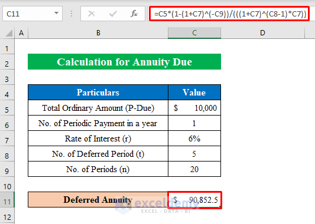Select row 2 header
The height and width of the screenshot is (224, 315).
coord(7,62)
